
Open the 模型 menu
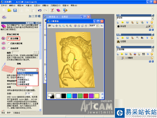(20, 5)
